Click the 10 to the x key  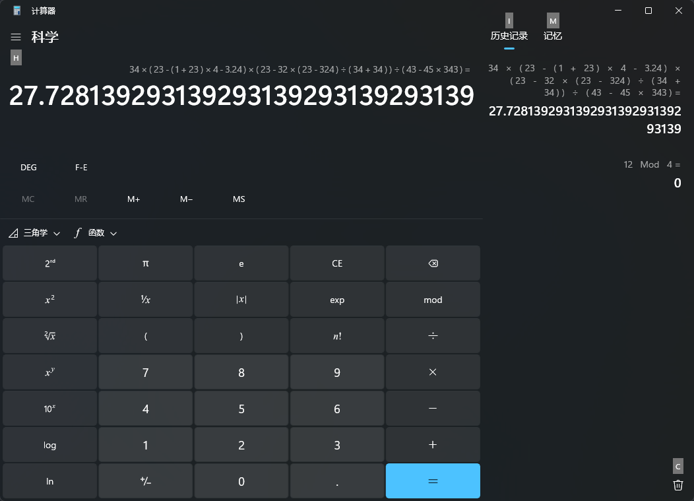(49, 409)
